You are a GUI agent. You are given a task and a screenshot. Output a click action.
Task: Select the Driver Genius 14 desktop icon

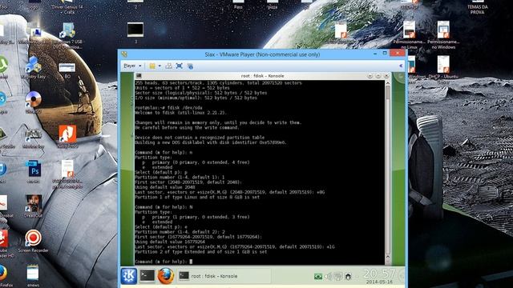point(67,7)
